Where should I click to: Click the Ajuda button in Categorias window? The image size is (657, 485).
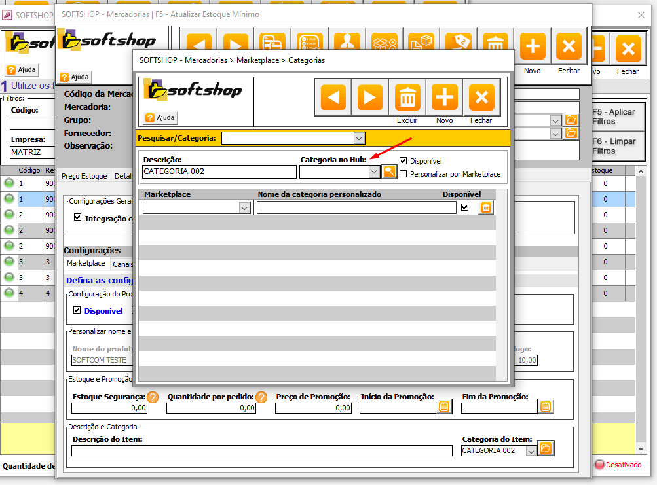point(160,118)
